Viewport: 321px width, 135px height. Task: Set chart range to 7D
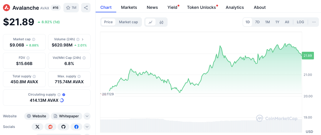(257, 22)
